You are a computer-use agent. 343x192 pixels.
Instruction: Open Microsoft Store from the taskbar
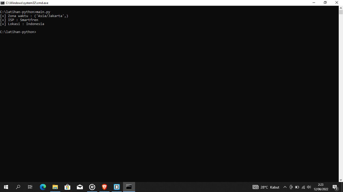[x=68, y=187]
